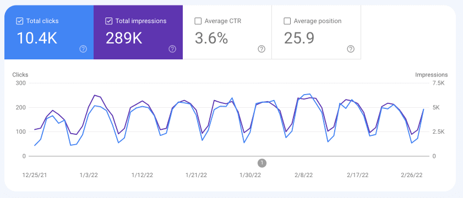463x198 pixels.
Task: Open help icon on Total impressions card
Action: (x=172, y=49)
